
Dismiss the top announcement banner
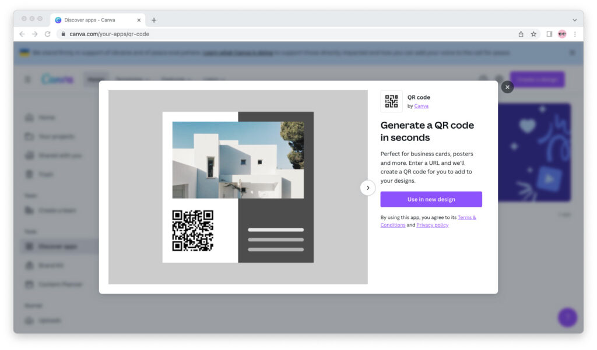[x=573, y=52]
